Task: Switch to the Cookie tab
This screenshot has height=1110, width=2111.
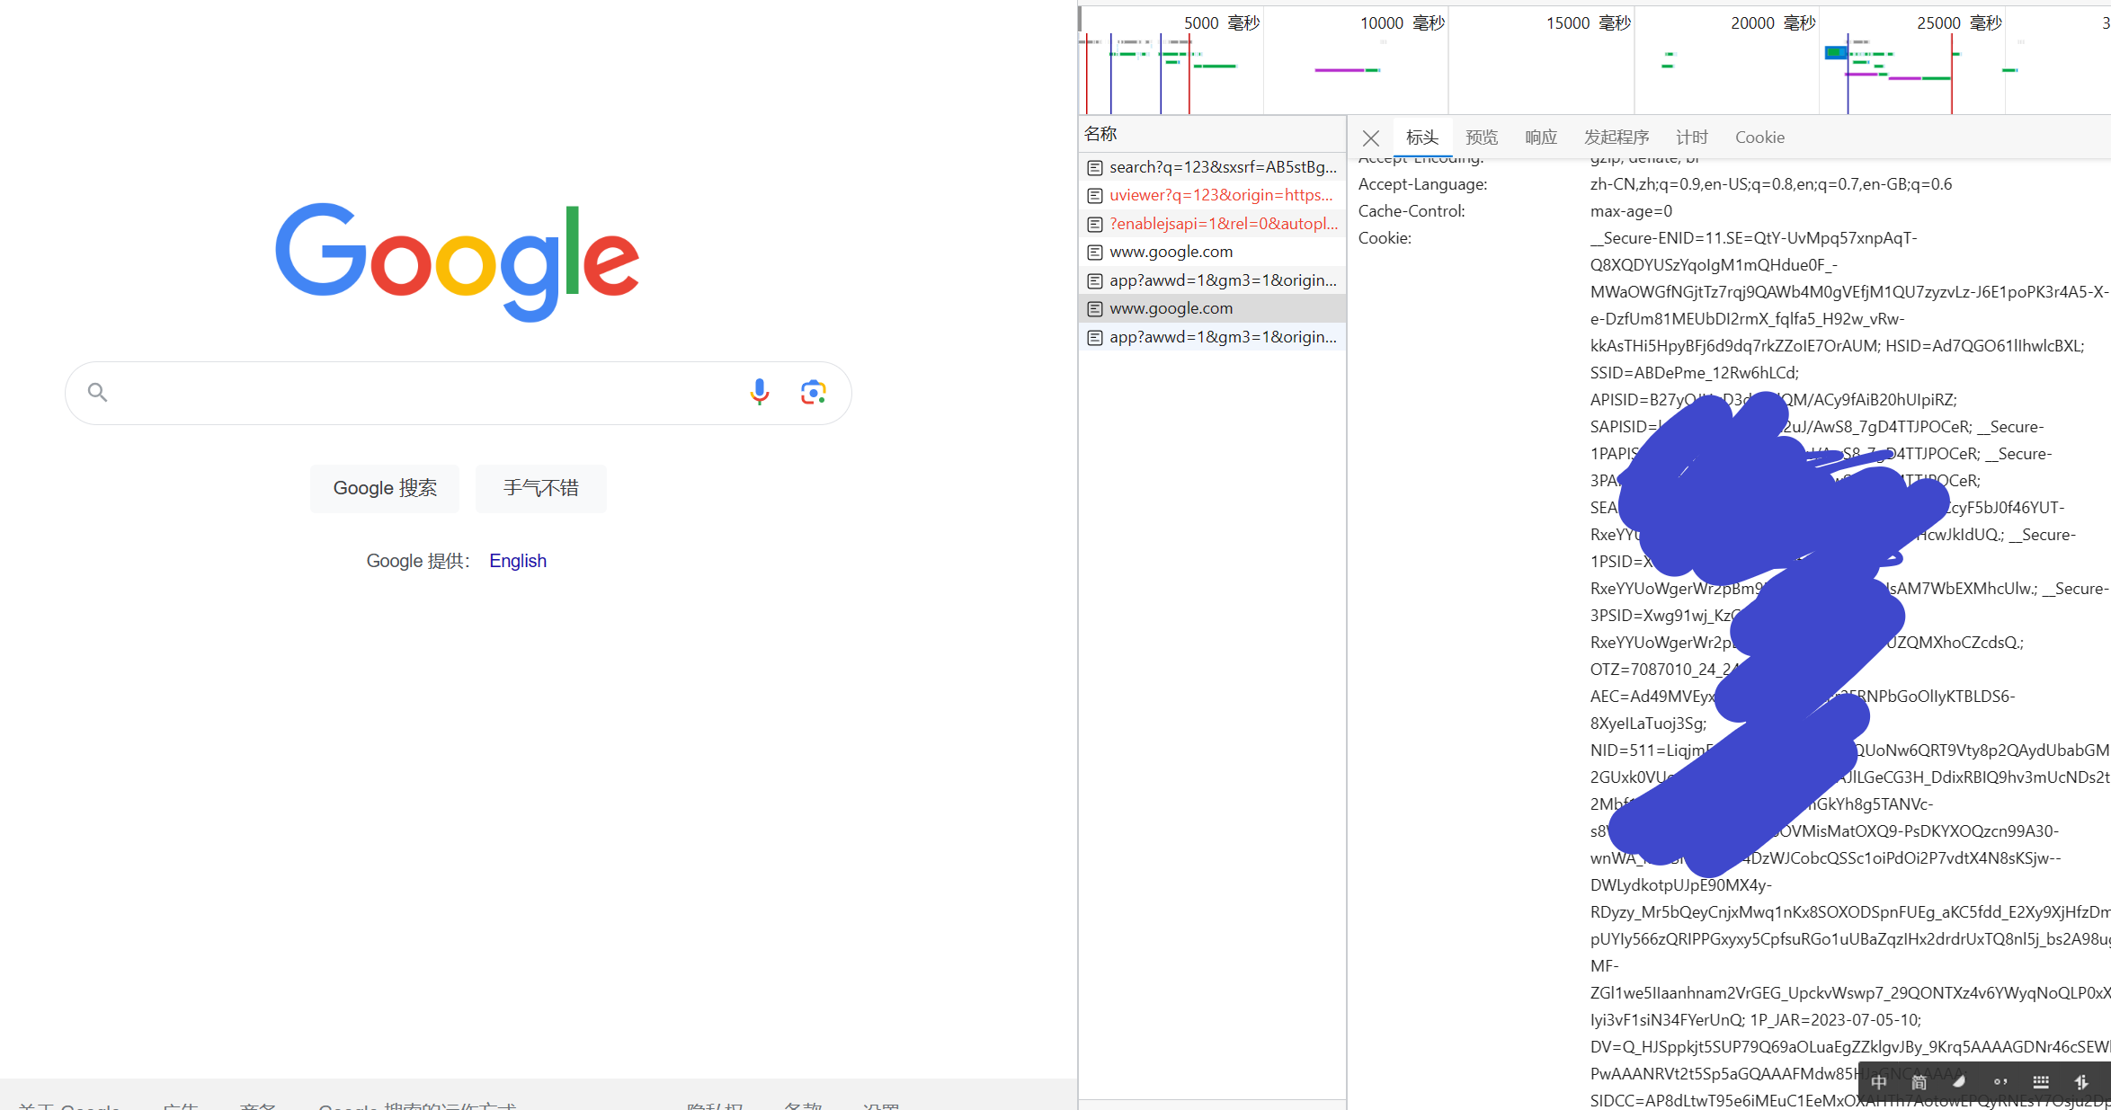Action: pos(1759,138)
